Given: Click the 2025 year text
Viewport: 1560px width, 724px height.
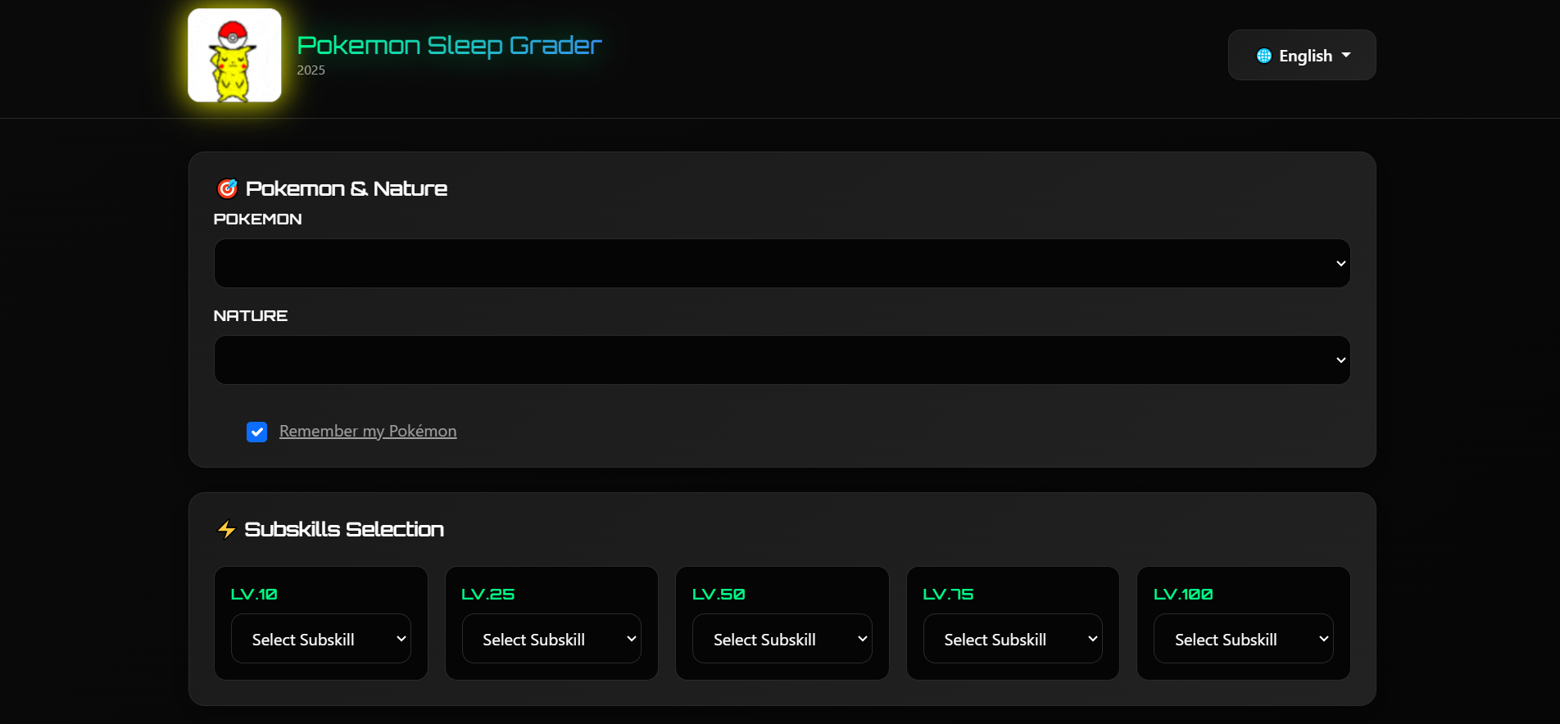Looking at the screenshot, I should click(x=311, y=70).
